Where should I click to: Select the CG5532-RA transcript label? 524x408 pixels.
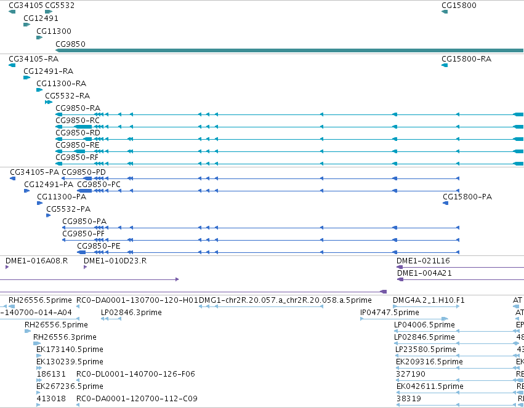pyautogui.click(x=68, y=96)
